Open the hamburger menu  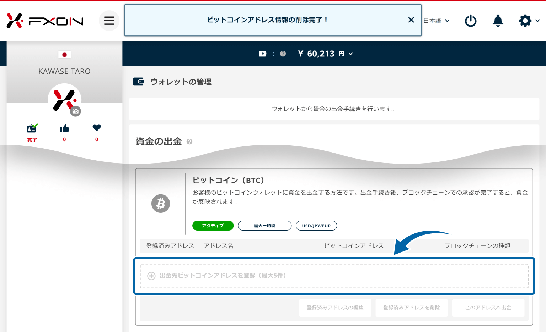tap(109, 21)
